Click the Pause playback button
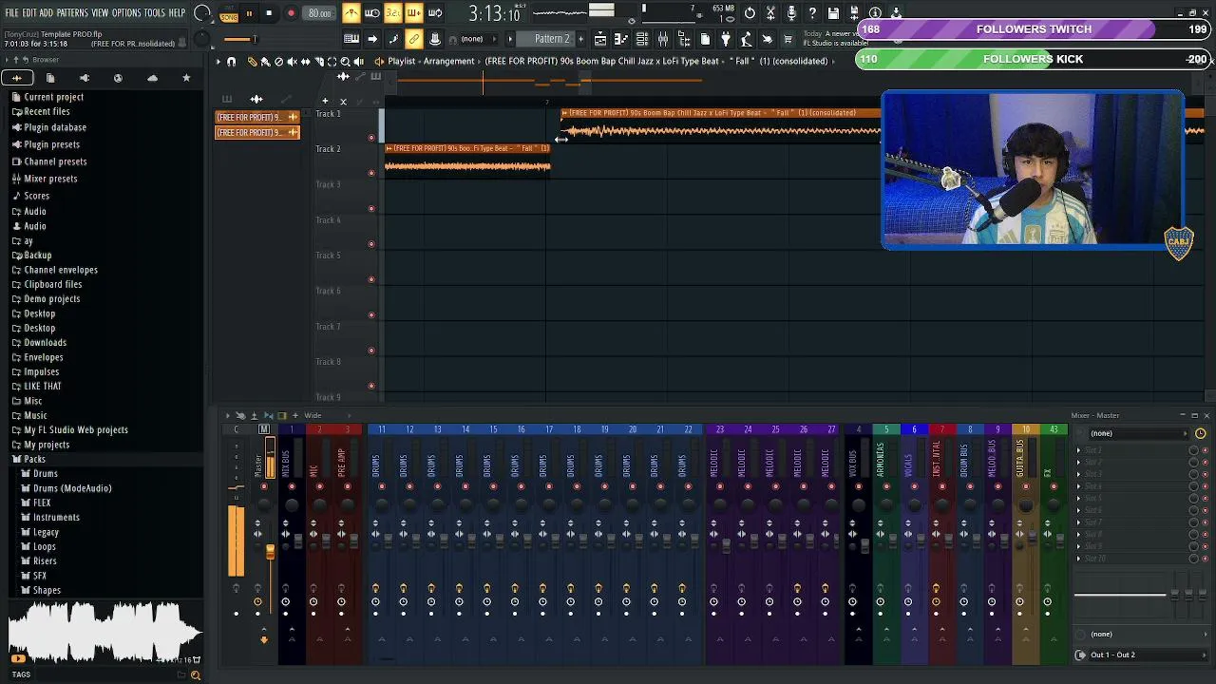The width and height of the screenshot is (1216, 684). point(249,13)
